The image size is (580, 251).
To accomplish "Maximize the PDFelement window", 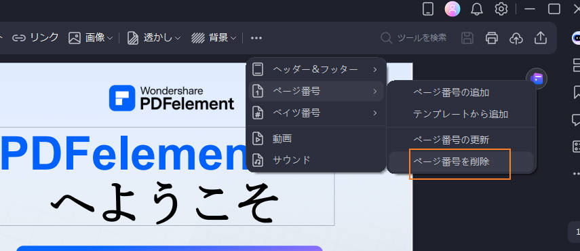I will point(554,9).
